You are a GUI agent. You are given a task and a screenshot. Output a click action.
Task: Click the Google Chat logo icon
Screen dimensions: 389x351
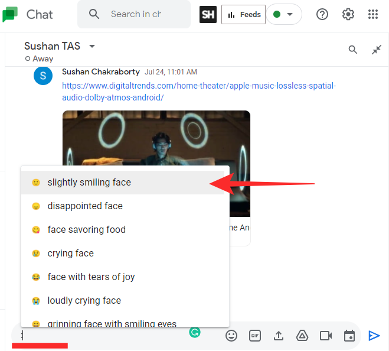coord(10,14)
